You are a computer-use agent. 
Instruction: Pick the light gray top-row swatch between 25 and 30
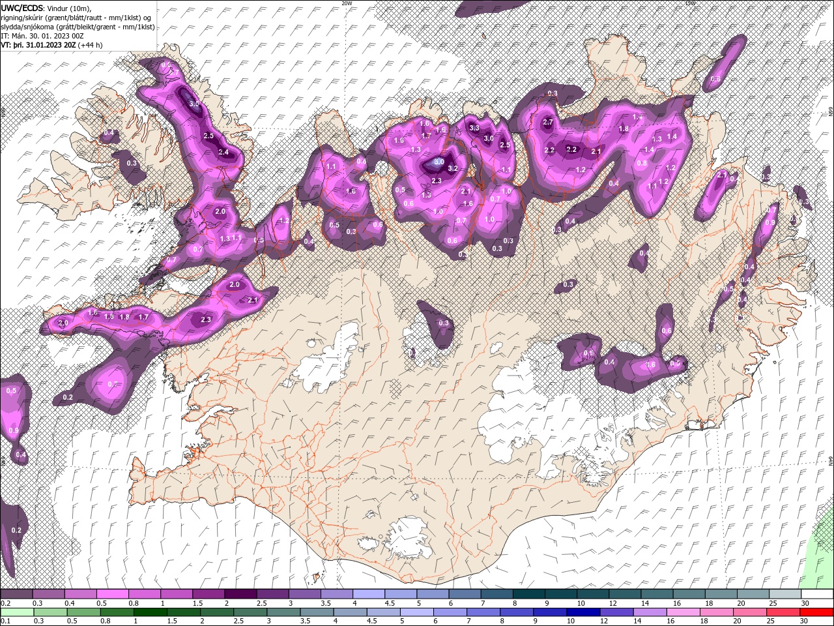786,594
